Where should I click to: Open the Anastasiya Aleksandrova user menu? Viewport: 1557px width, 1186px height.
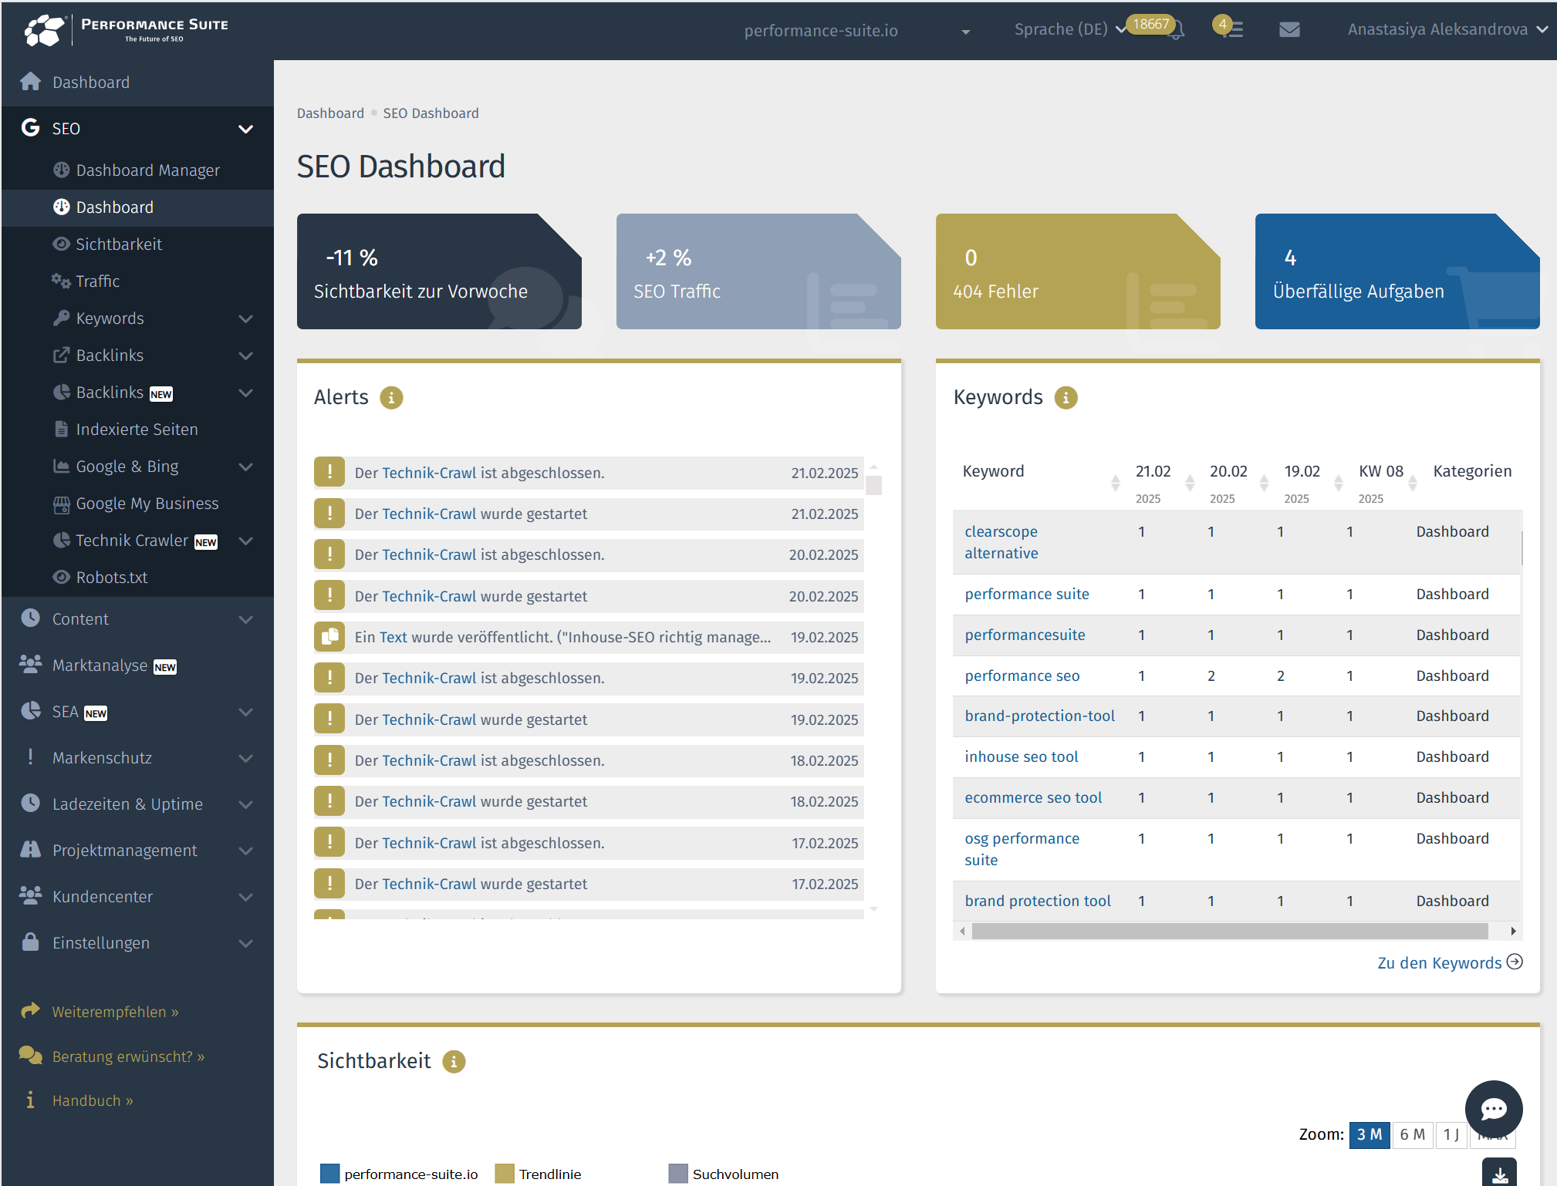click(x=1447, y=29)
